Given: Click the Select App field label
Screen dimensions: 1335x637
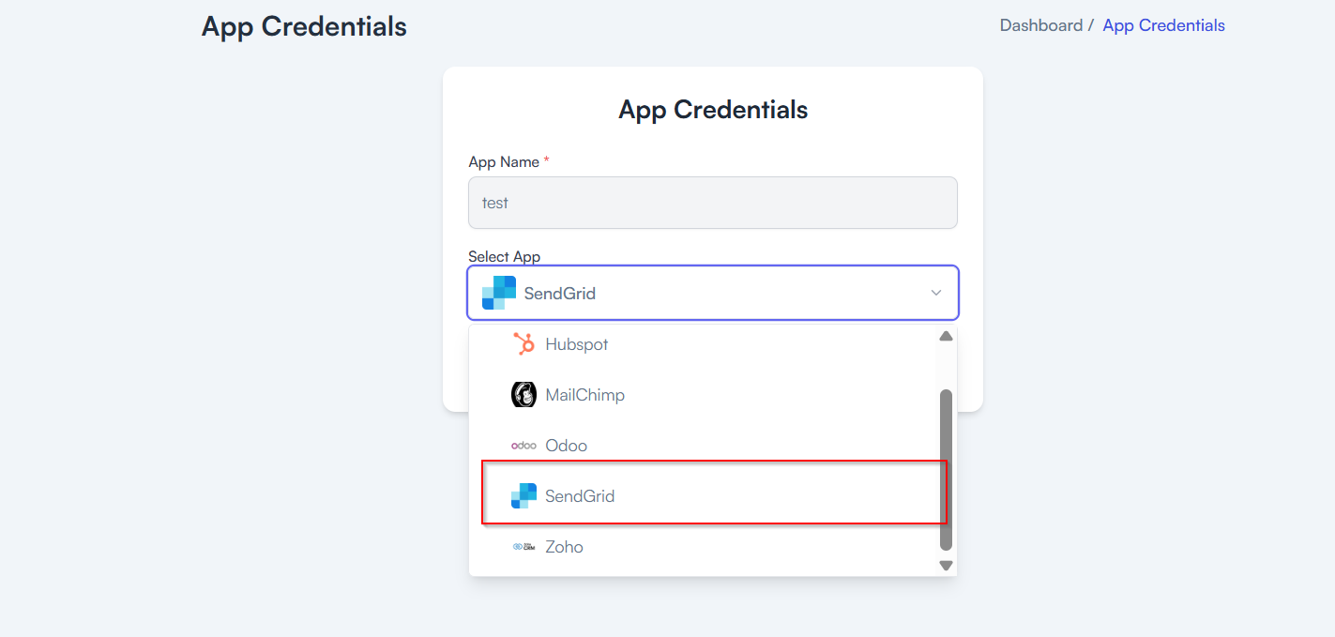Looking at the screenshot, I should tap(504, 256).
